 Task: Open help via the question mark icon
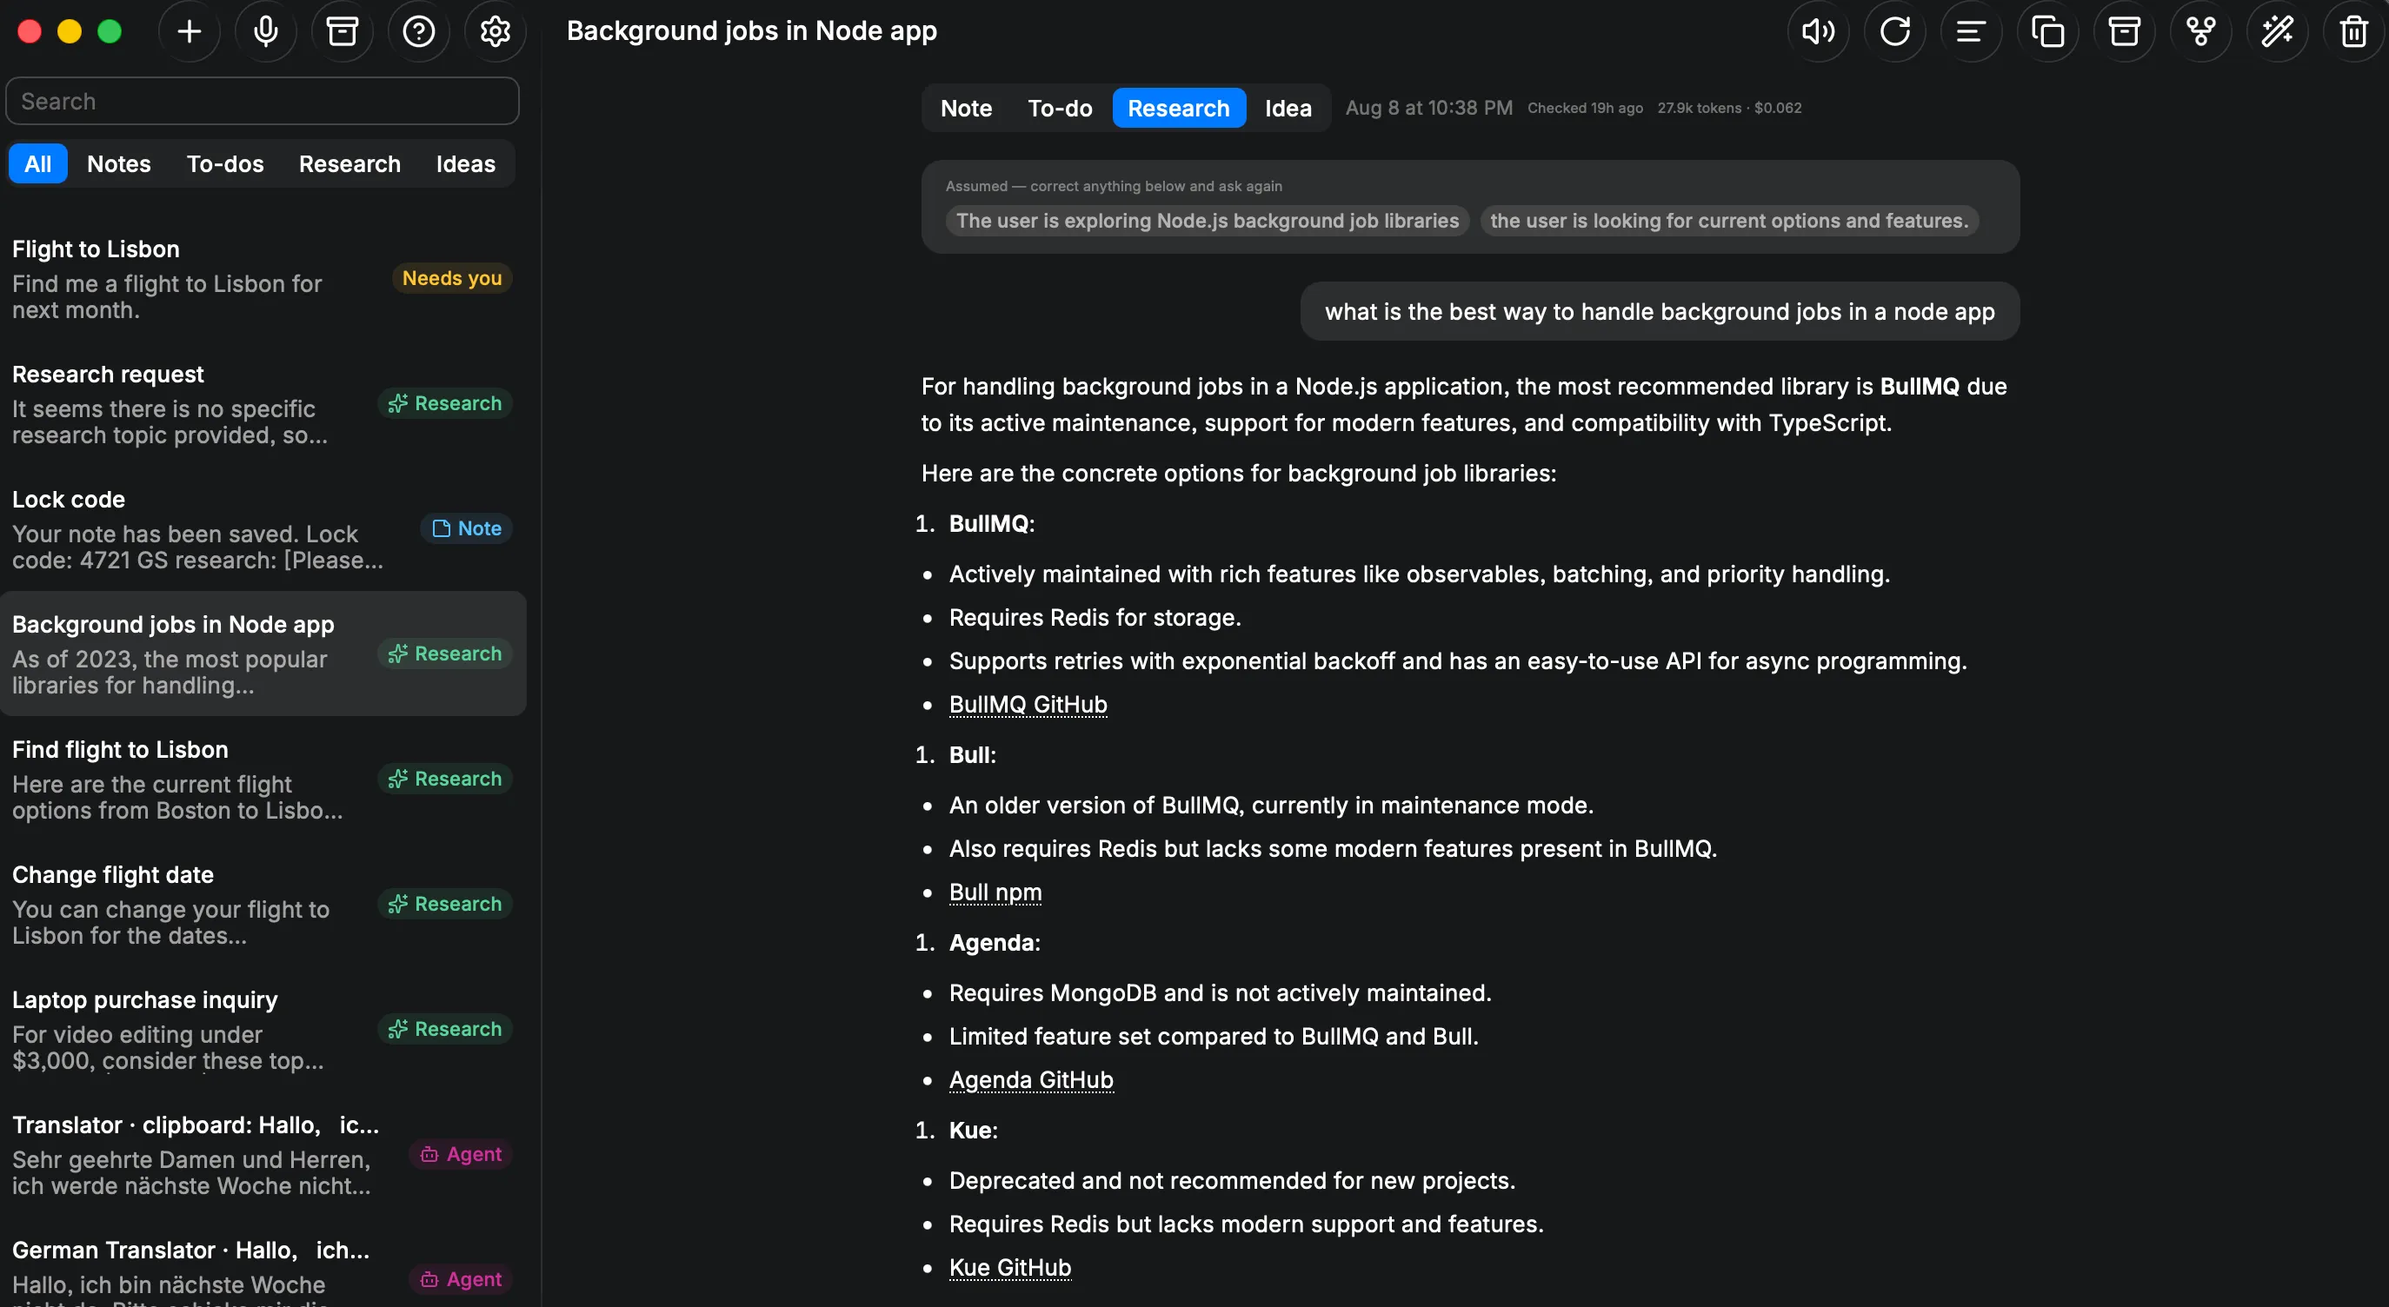[x=419, y=31]
